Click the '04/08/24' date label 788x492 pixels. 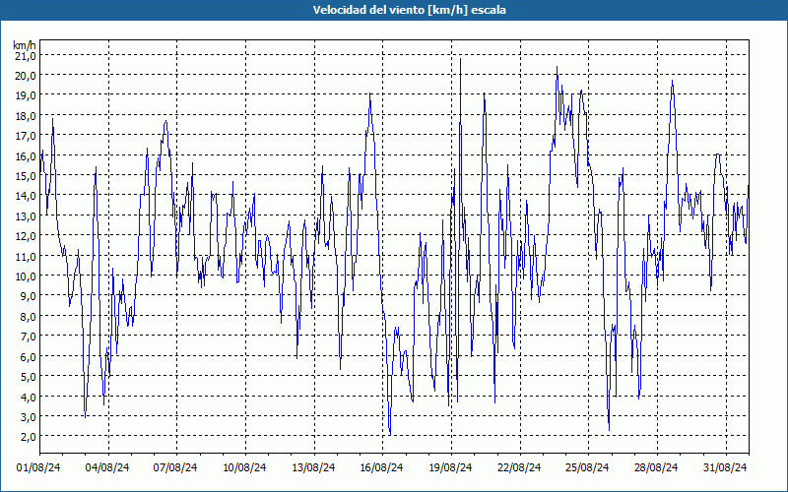click(x=107, y=468)
